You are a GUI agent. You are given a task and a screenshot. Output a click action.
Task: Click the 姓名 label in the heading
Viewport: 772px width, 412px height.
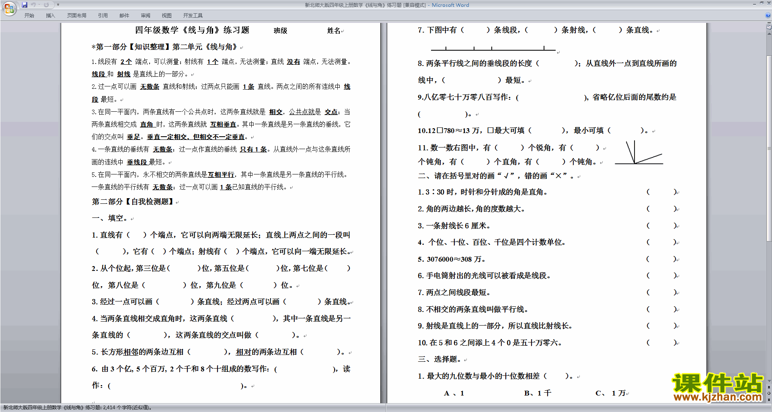(x=333, y=31)
